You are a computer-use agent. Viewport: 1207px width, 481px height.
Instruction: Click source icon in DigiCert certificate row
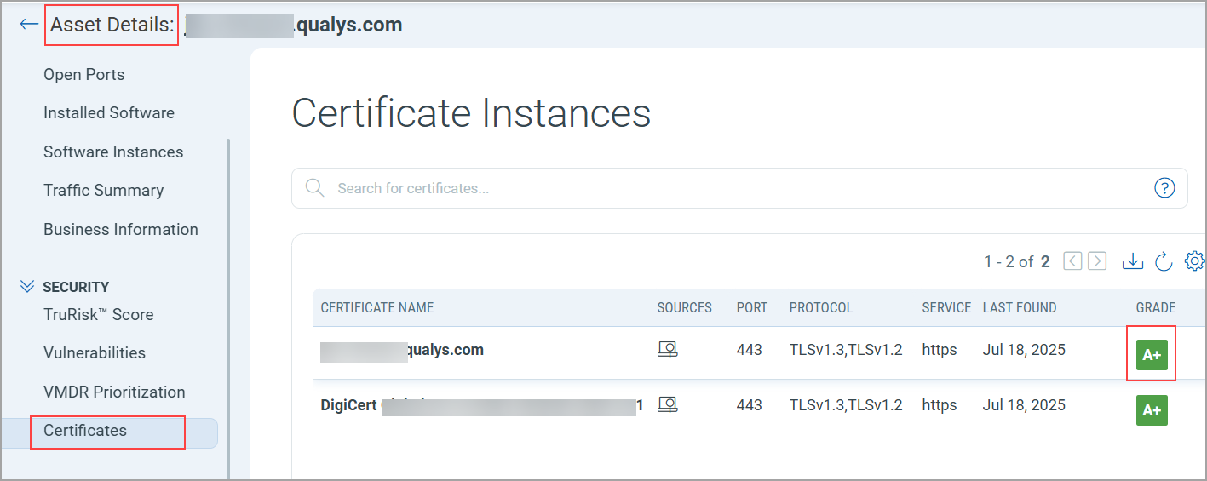click(668, 405)
